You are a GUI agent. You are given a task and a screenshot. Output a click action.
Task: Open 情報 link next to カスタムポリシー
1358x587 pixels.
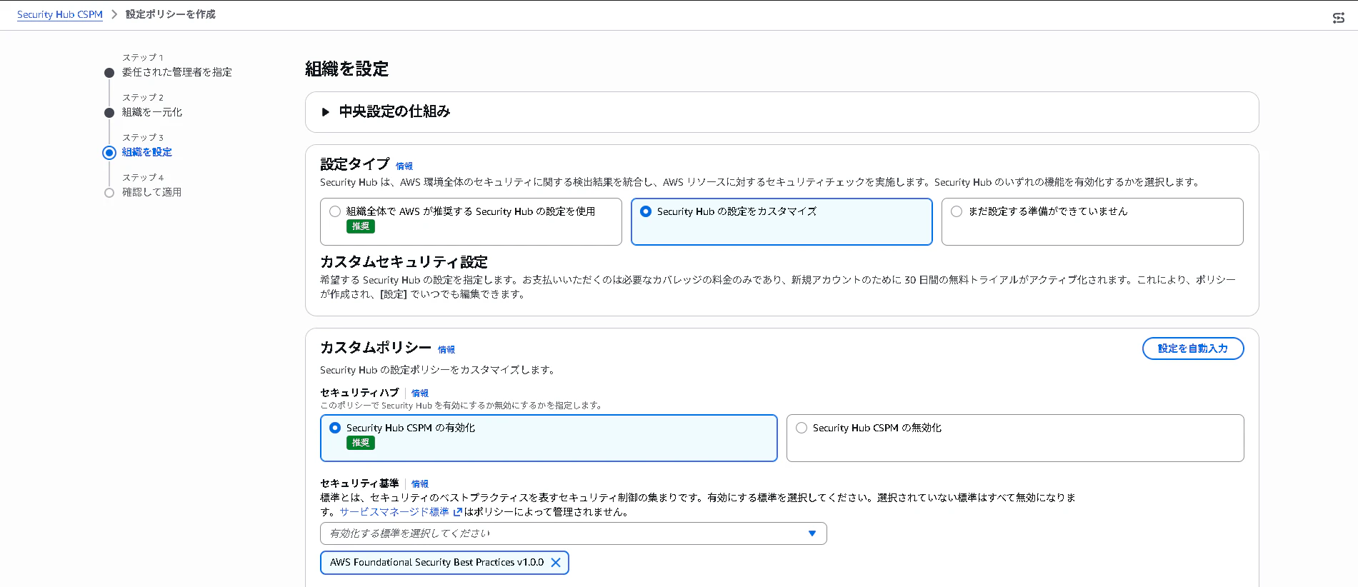pyautogui.click(x=446, y=350)
